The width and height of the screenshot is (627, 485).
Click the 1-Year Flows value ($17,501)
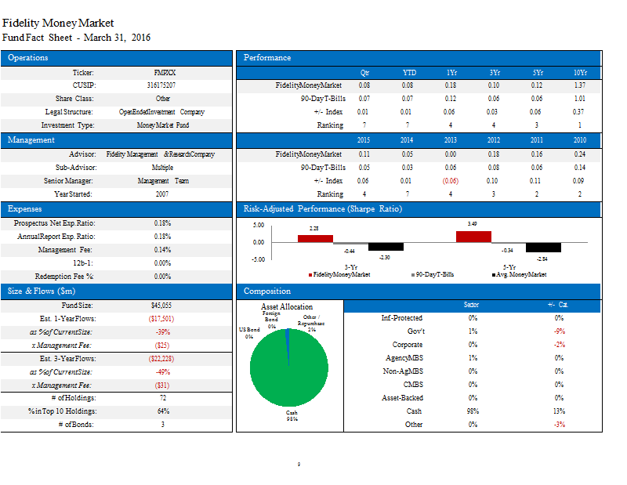tap(161, 319)
